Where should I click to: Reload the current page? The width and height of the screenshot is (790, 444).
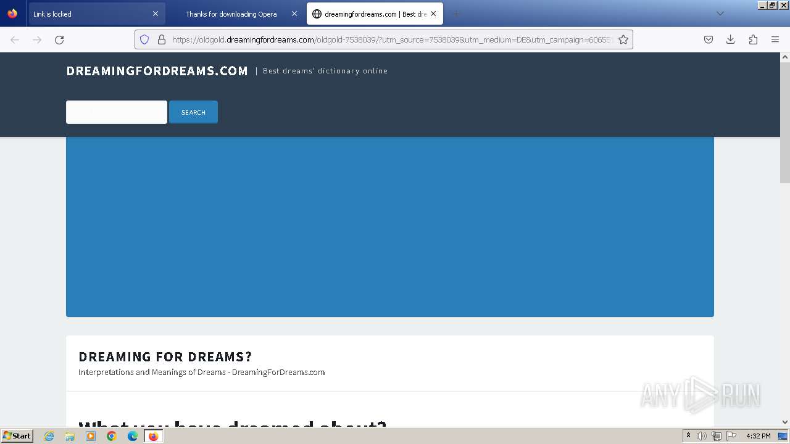point(59,39)
